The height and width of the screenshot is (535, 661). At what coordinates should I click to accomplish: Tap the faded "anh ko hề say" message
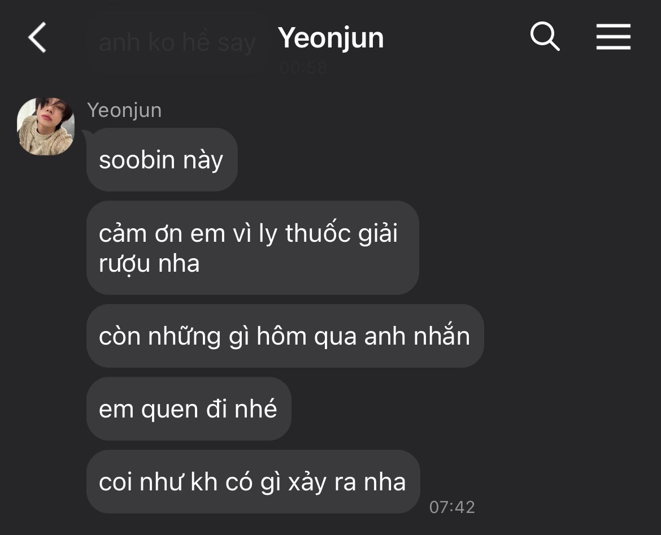click(177, 42)
